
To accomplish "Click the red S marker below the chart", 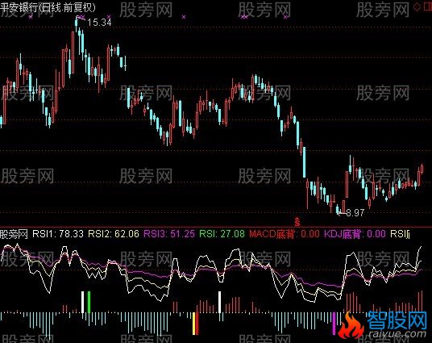I will click(x=297, y=221).
